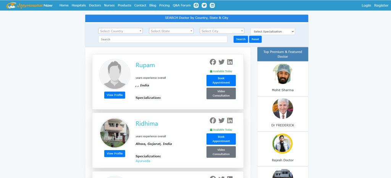Open LinkedIn icon in top navigation bar
391x178 pixels.
[212, 5]
